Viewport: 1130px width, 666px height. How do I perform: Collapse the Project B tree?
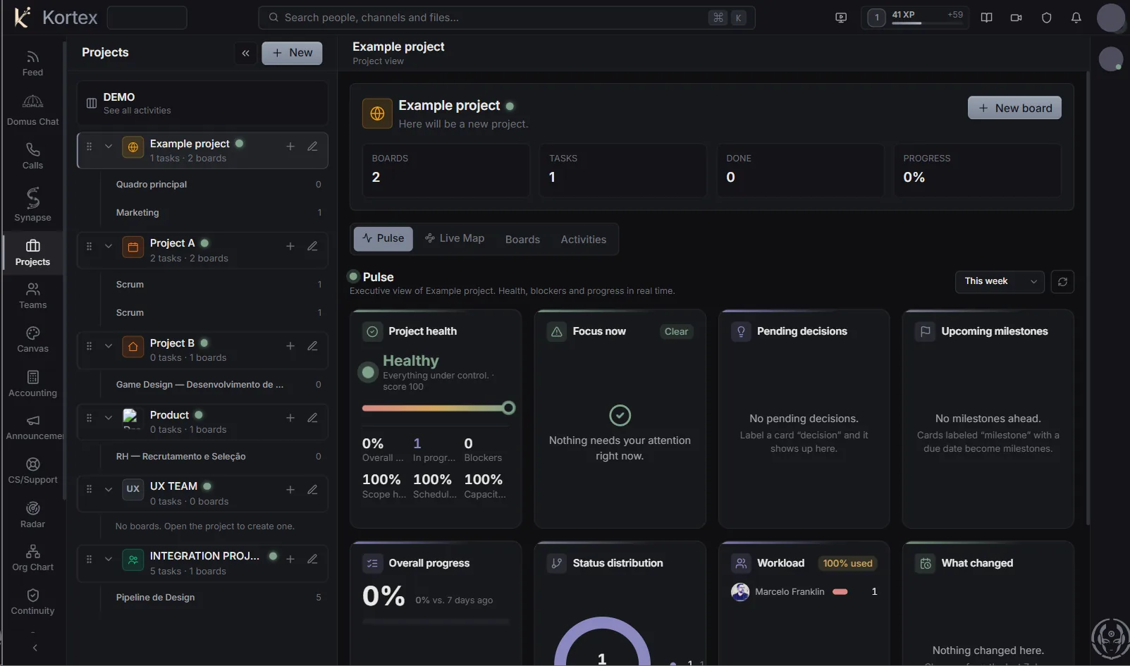109,346
